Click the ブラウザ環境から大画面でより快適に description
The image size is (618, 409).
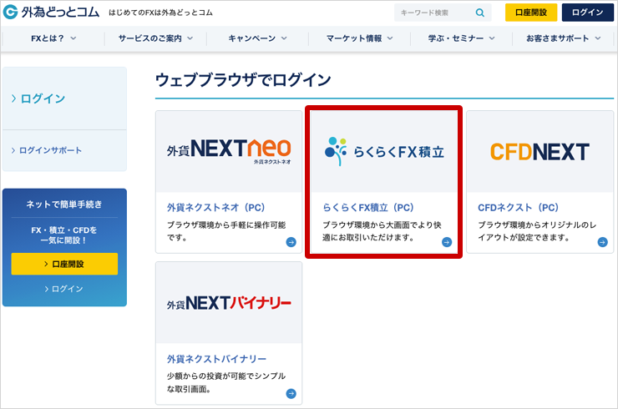382,231
